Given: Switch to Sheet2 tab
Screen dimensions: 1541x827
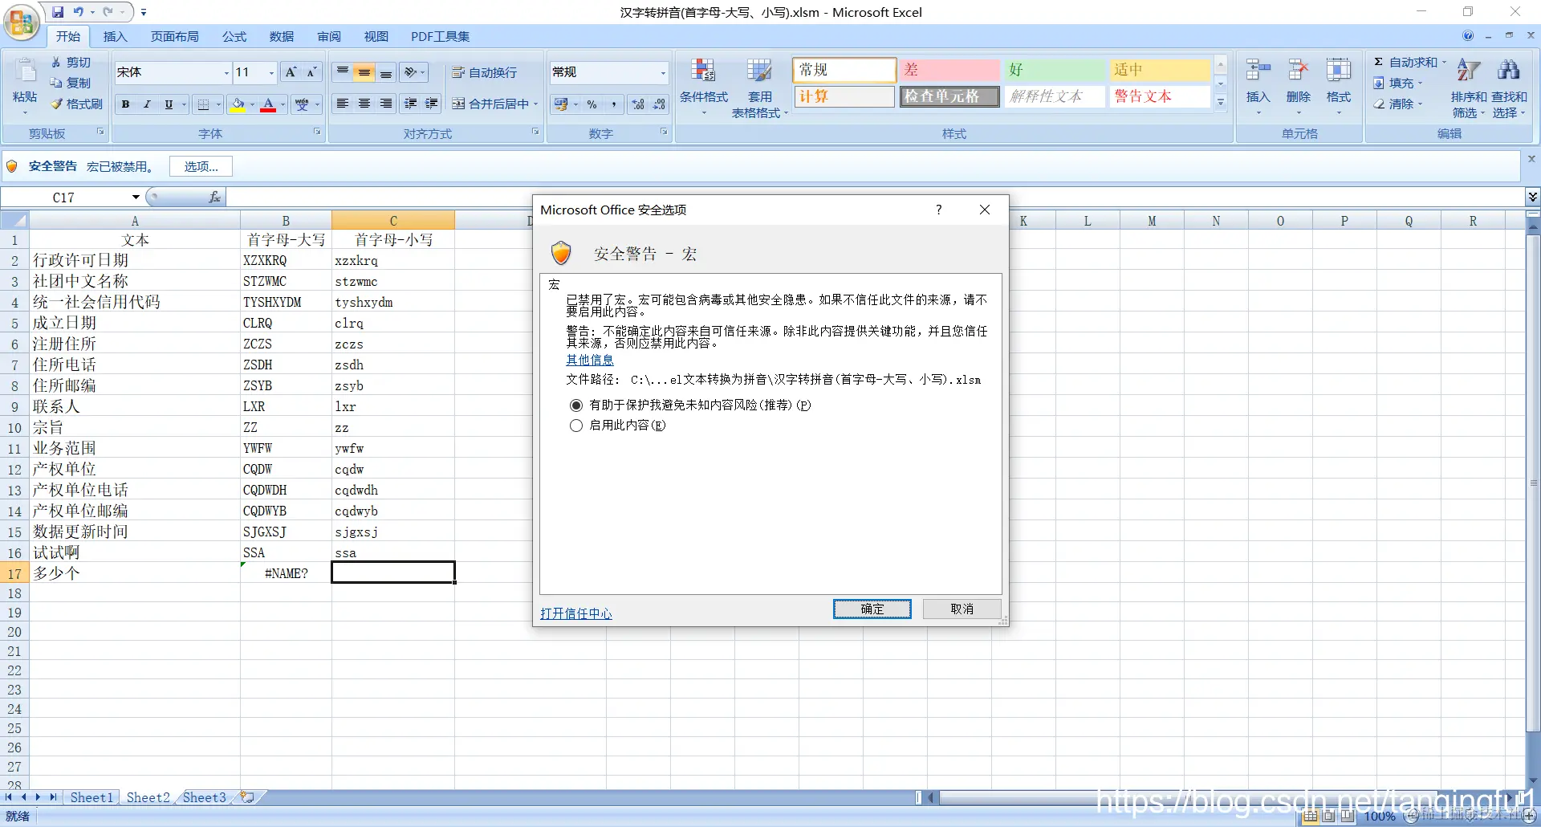Looking at the screenshot, I should [x=148, y=797].
